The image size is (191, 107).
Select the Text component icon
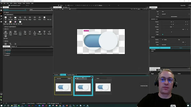click(x=45, y=32)
